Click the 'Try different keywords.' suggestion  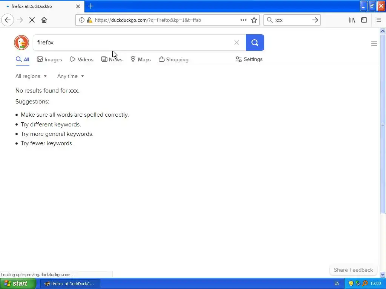point(51,125)
